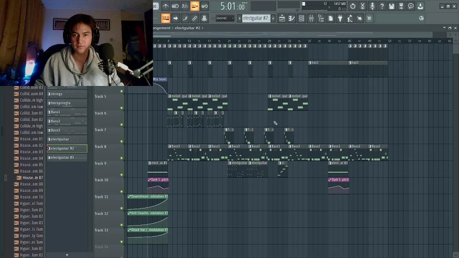Click the document page icon in toolbar
This screenshot has height=258, width=459.
(x=330, y=18)
